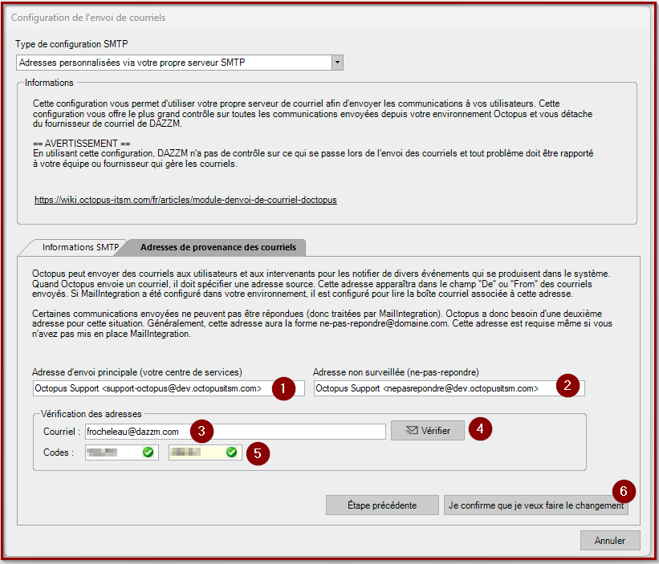659x564 pixels.
Task: Click green checkmark in second code field
Action: 232,452
